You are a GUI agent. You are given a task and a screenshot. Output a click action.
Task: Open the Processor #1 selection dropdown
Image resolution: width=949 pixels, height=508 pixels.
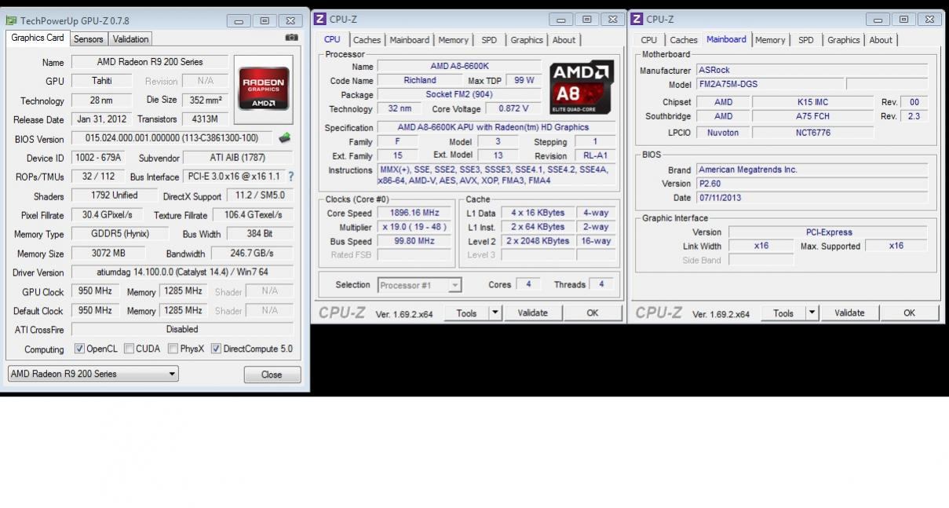coord(419,285)
